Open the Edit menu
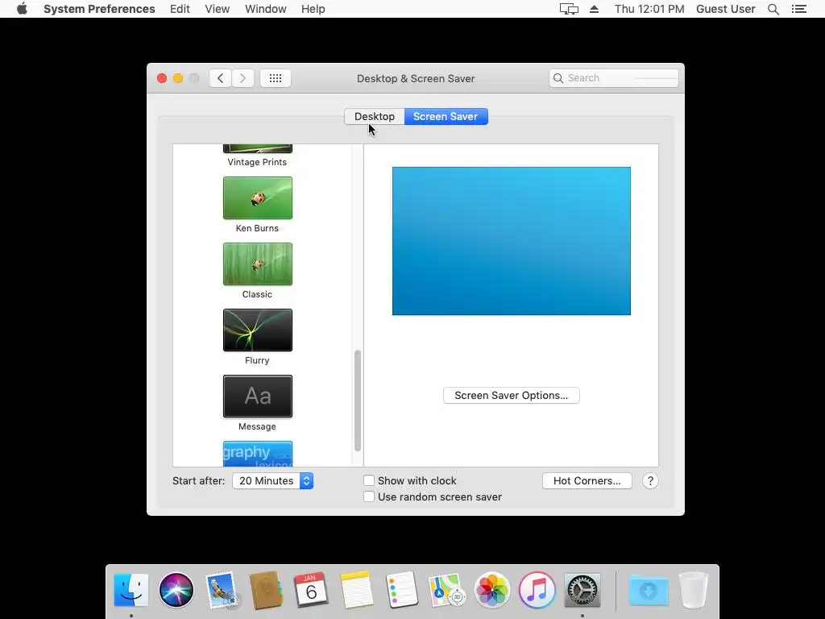The width and height of the screenshot is (825, 619). 180,9
